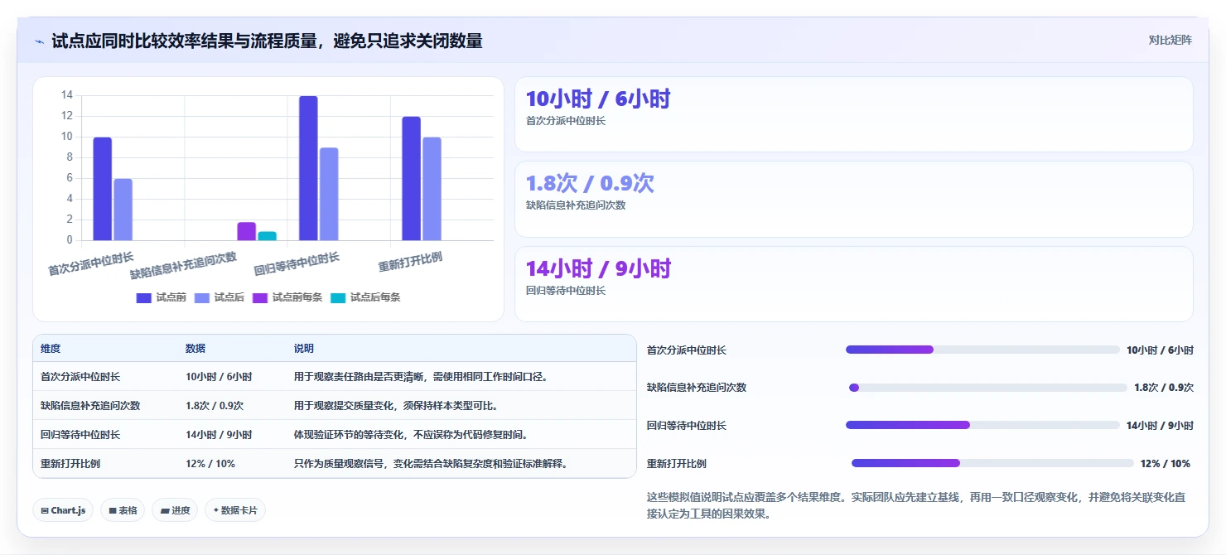
Task: Click the 回归等待中位时长 progress bar
Action: pyautogui.click(x=982, y=425)
